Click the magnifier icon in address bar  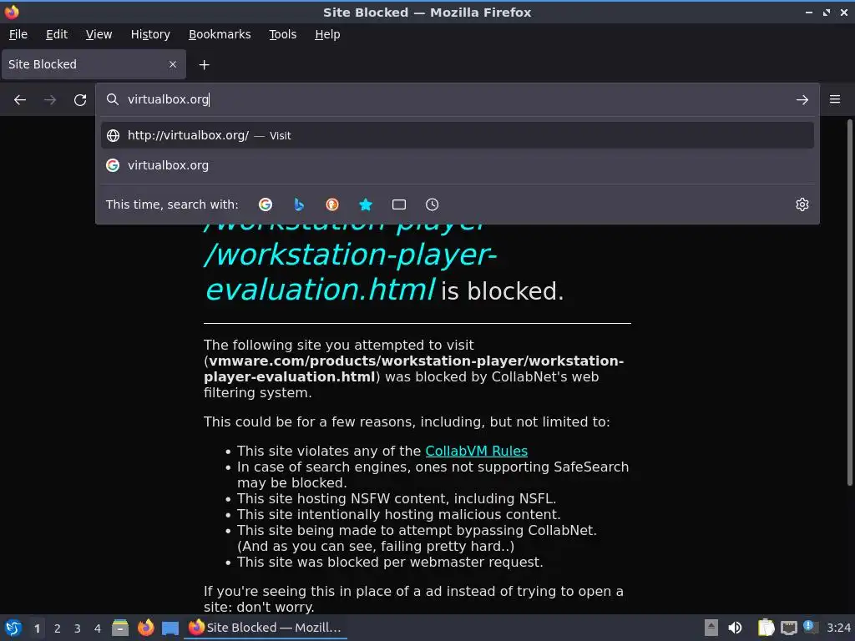click(113, 99)
